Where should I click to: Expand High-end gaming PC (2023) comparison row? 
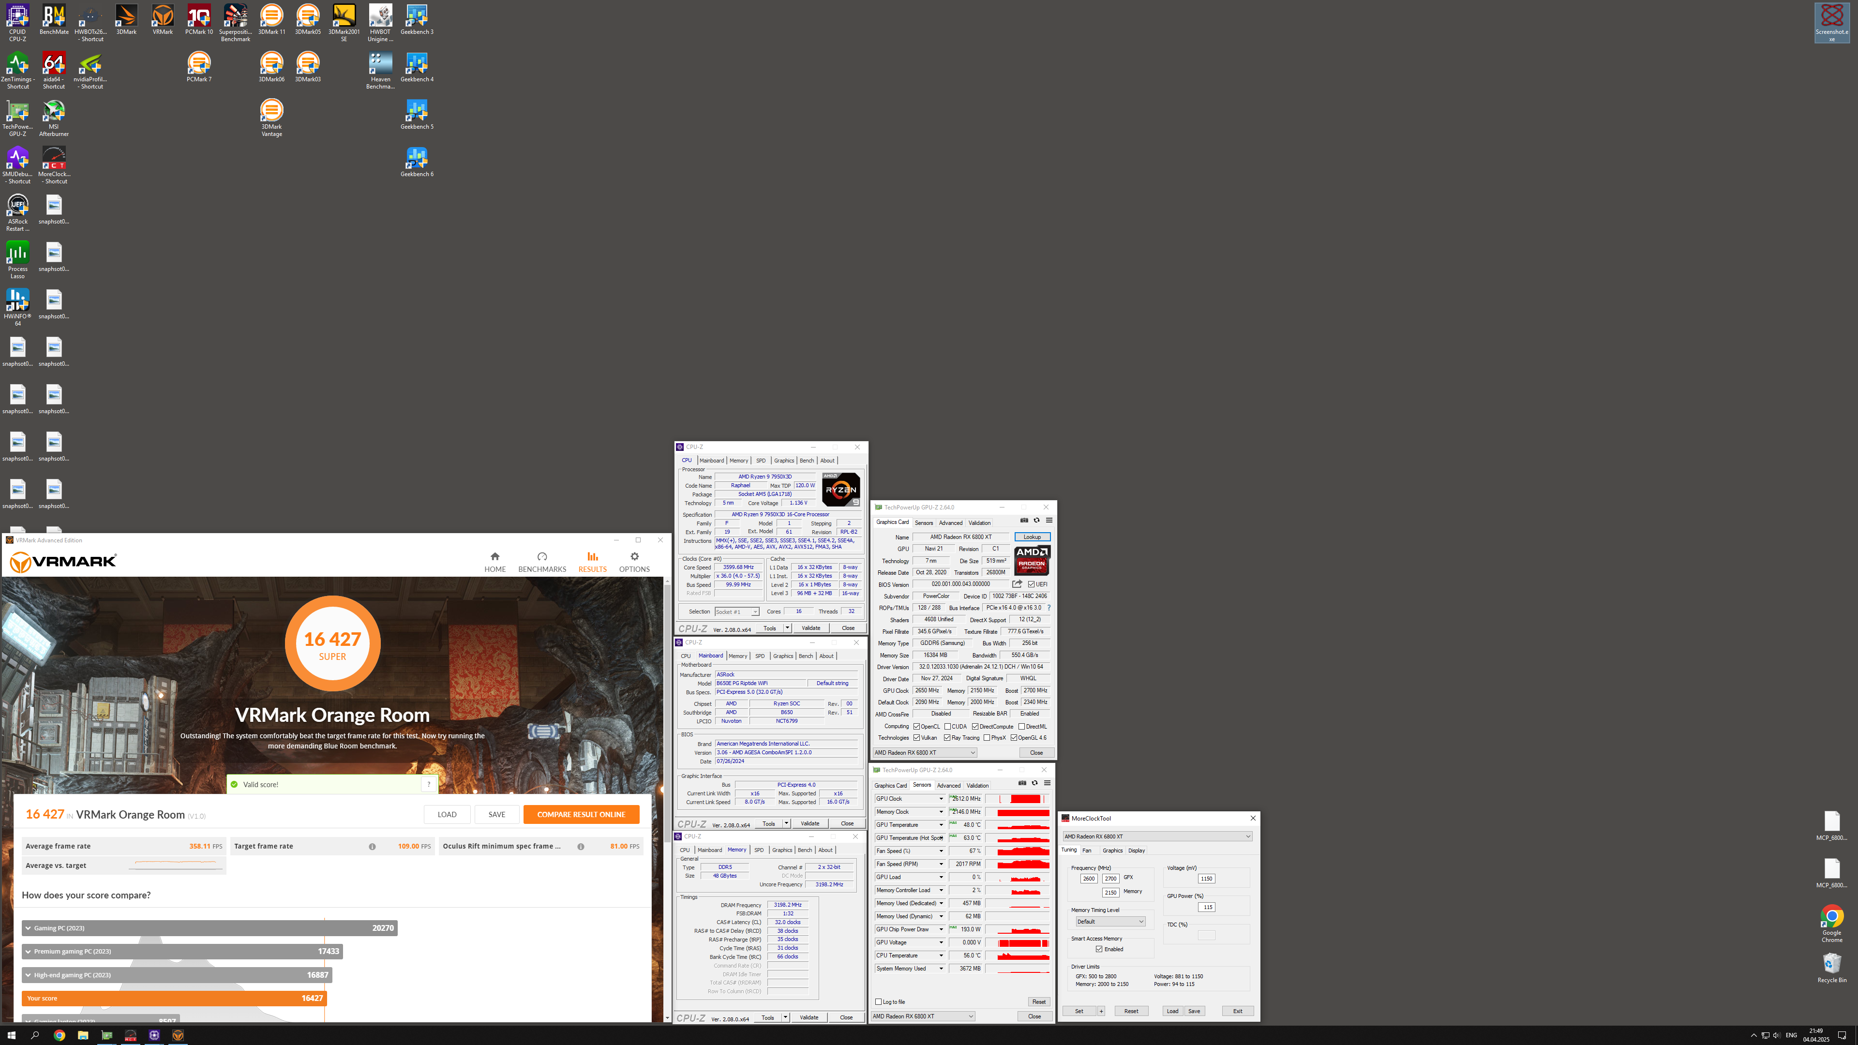[x=177, y=975]
